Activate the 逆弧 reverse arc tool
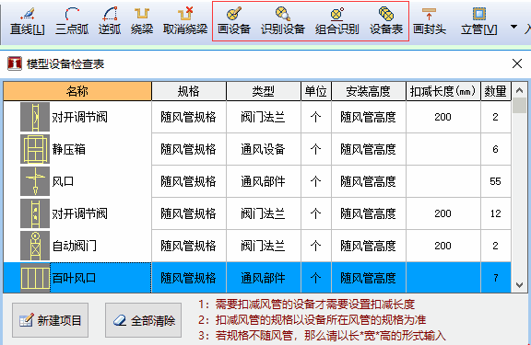The image size is (531, 345). point(110,22)
